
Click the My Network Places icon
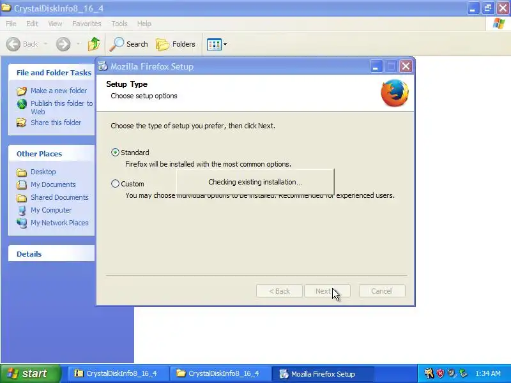(x=22, y=223)
